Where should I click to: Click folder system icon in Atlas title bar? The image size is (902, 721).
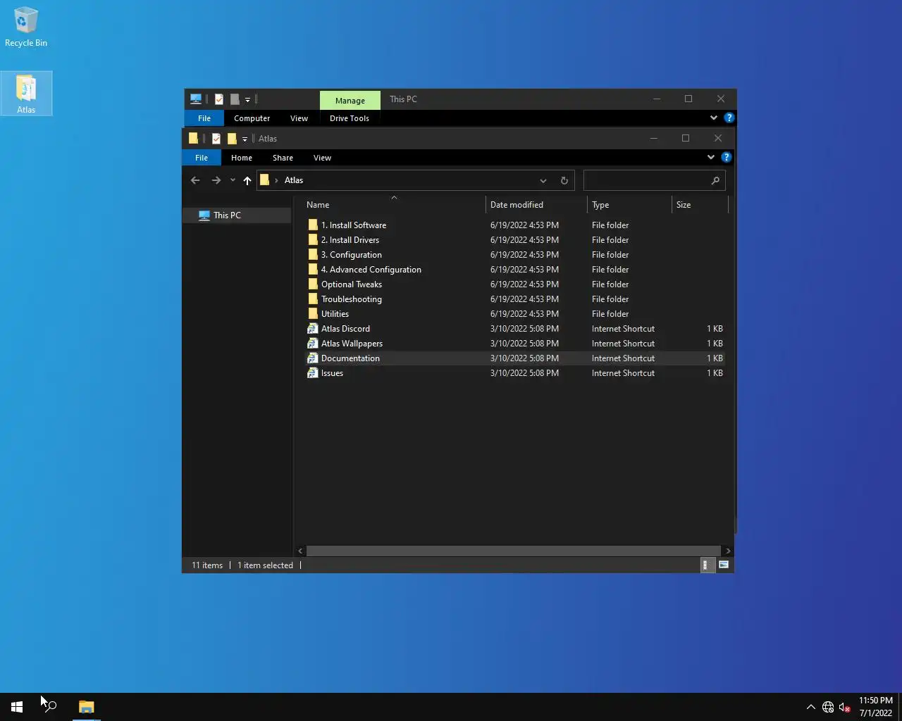tap(193, 138)
